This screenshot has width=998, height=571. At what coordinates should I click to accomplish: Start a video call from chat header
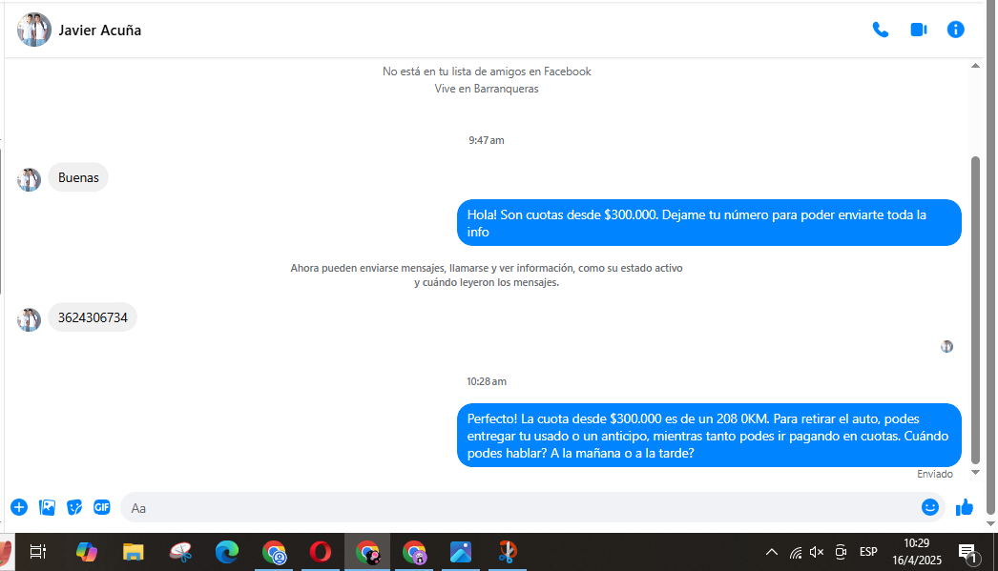point(918,30)
